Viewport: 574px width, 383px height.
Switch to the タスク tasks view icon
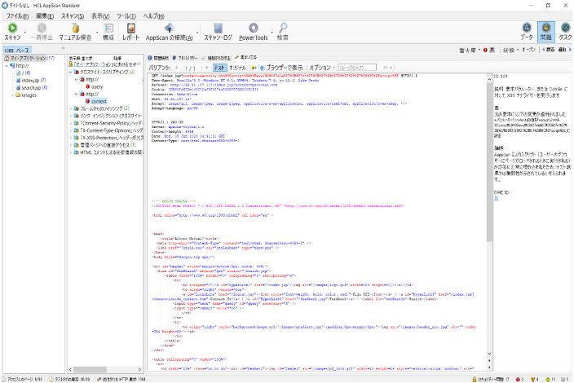566,28
